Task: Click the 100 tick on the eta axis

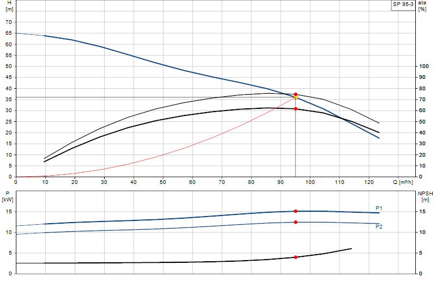Action: click(x=424, y=66)
